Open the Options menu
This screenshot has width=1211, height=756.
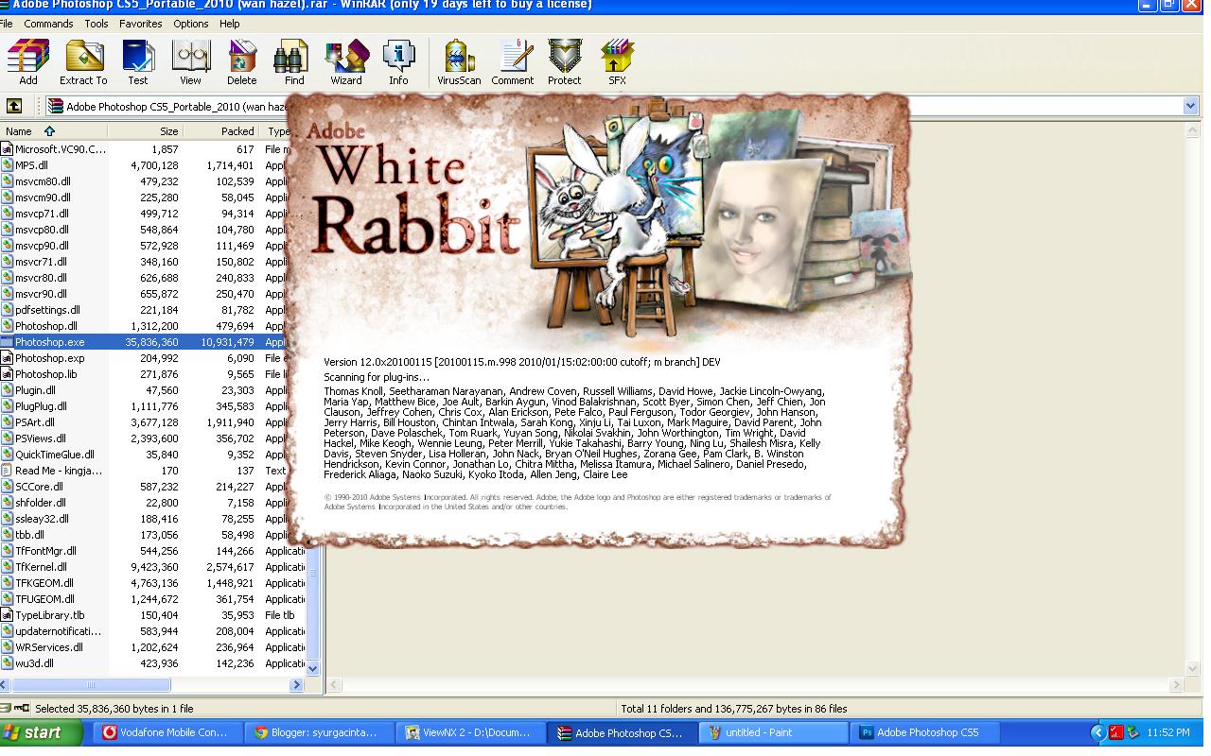tap(191, 24)
